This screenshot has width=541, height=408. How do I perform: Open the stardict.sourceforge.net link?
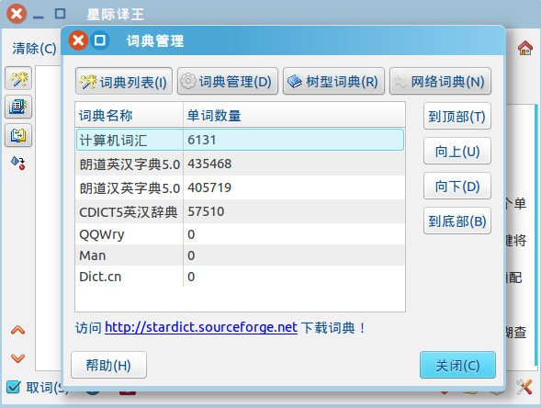tap(201, 327)
